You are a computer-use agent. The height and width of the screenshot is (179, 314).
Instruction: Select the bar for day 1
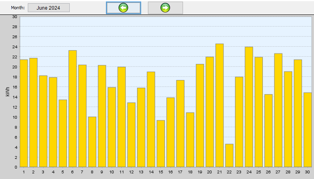24,113
